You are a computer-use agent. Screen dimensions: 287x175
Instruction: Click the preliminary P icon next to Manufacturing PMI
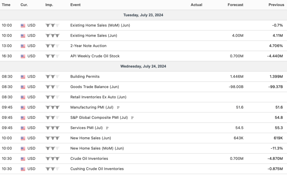tap(118, 108)
